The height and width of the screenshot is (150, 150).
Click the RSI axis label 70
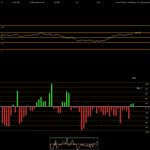[2, 34]
